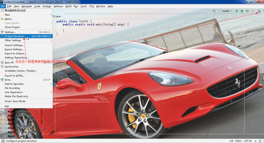Click the disabled Stop icon in toolbar

coord(252,11)
